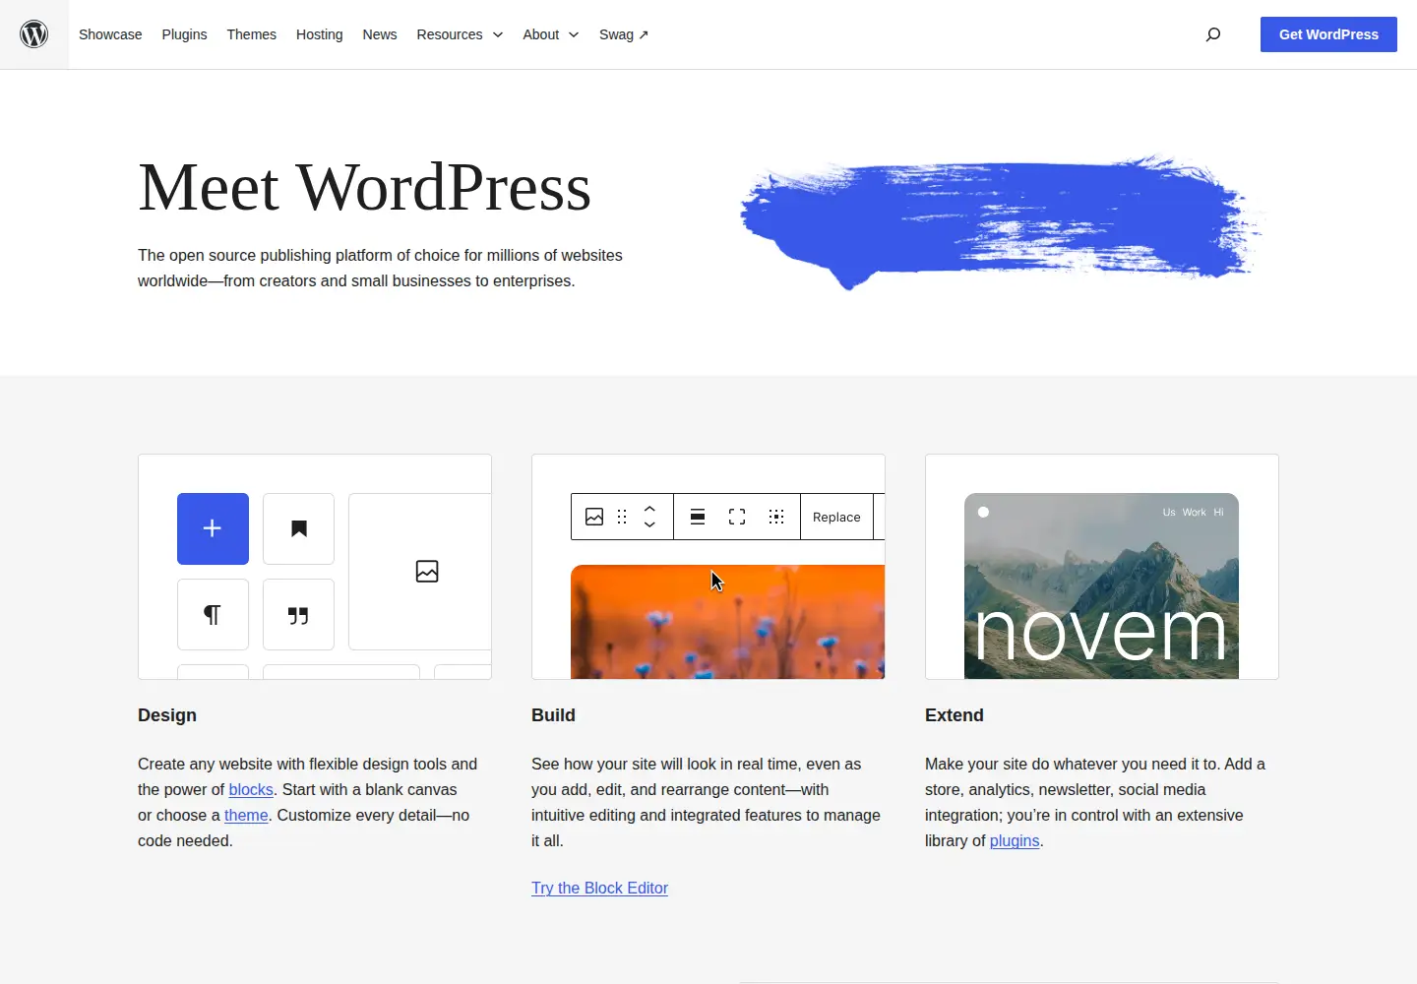Click the align icon in block toolbar
Viewport: 1417px width, 984px height.
point(698,517)
